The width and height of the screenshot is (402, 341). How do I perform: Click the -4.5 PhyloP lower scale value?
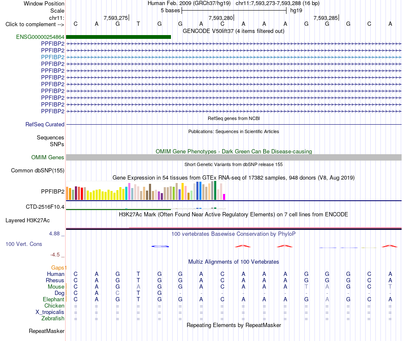55,254
